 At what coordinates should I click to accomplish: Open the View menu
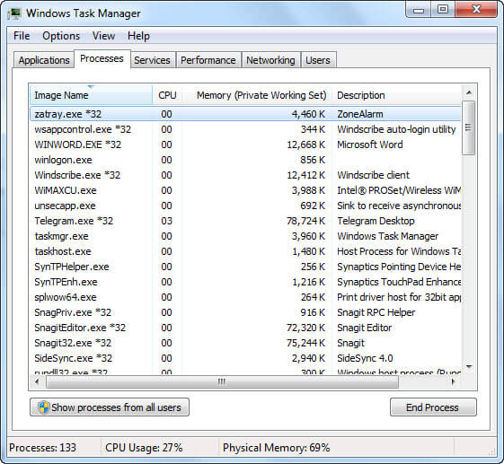click(103, 36)
